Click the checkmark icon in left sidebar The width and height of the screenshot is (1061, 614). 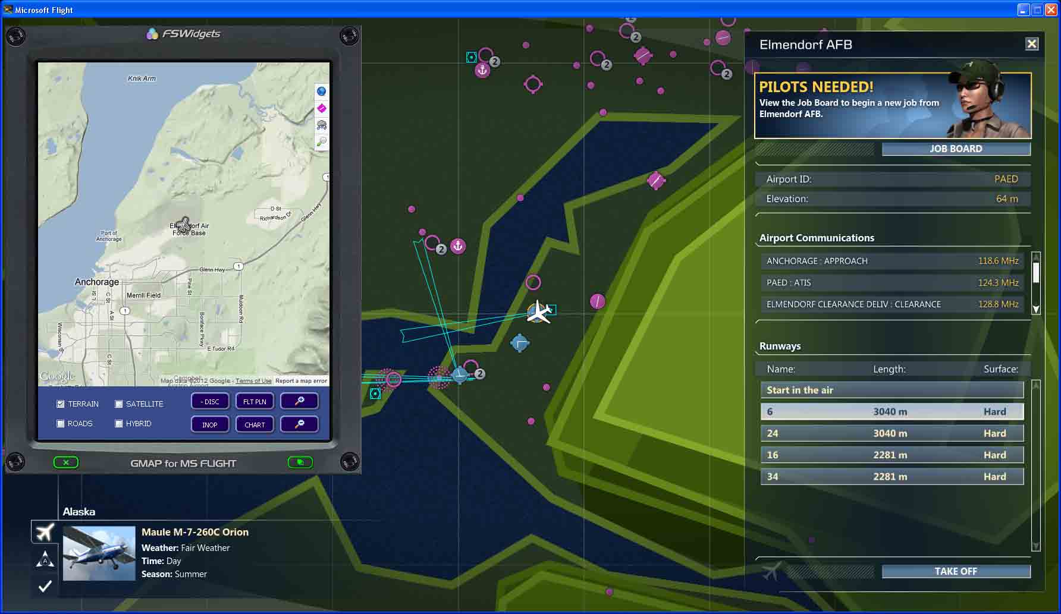click(45, 586)
